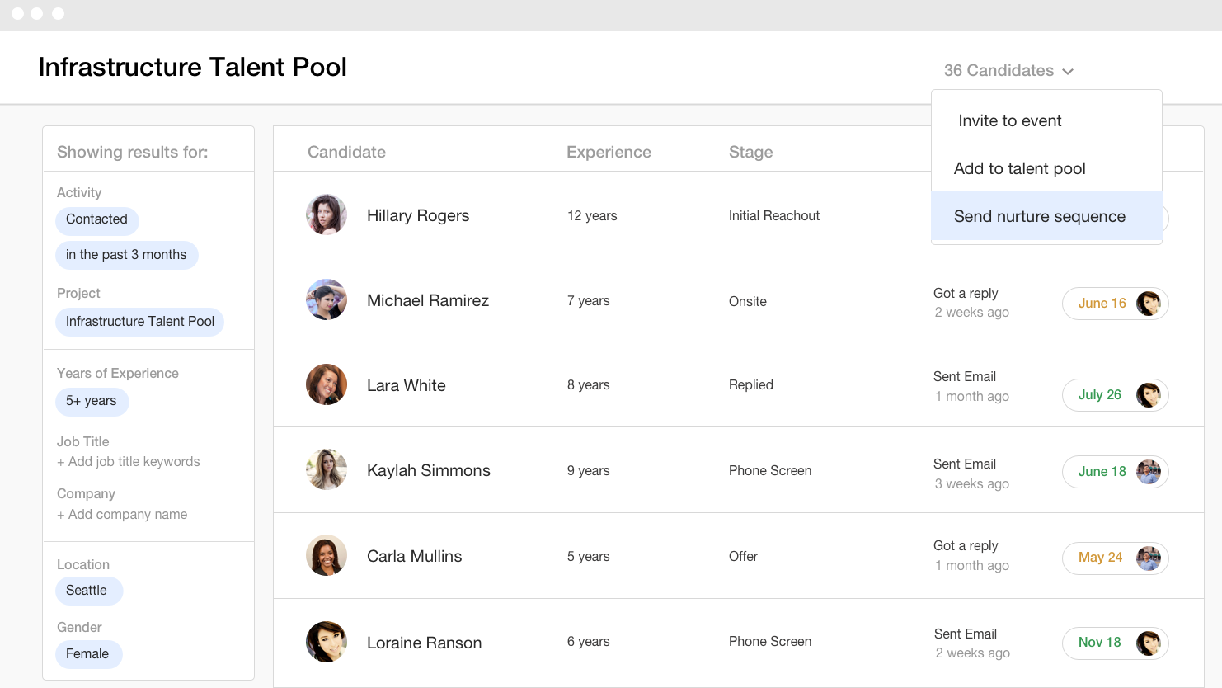Click the Infrastructure Talent Pool page title
The image size is (1222, 688).
click(193, 67)
